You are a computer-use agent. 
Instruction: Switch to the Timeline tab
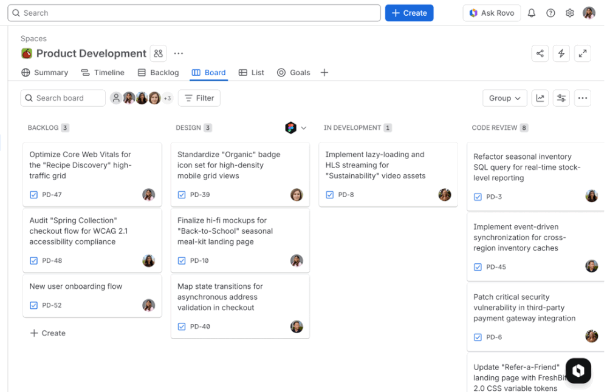[x=102, y=72]
